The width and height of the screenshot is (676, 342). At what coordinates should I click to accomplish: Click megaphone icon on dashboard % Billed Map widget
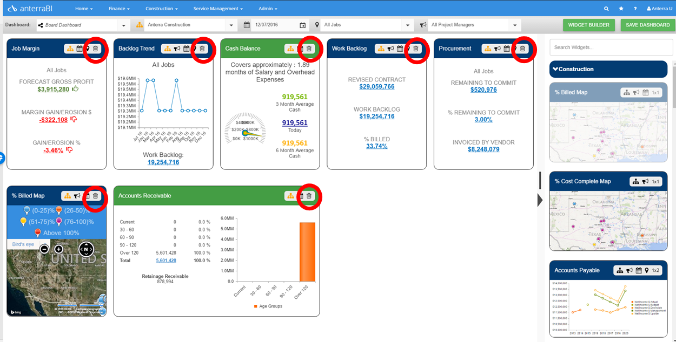(77, 196)
